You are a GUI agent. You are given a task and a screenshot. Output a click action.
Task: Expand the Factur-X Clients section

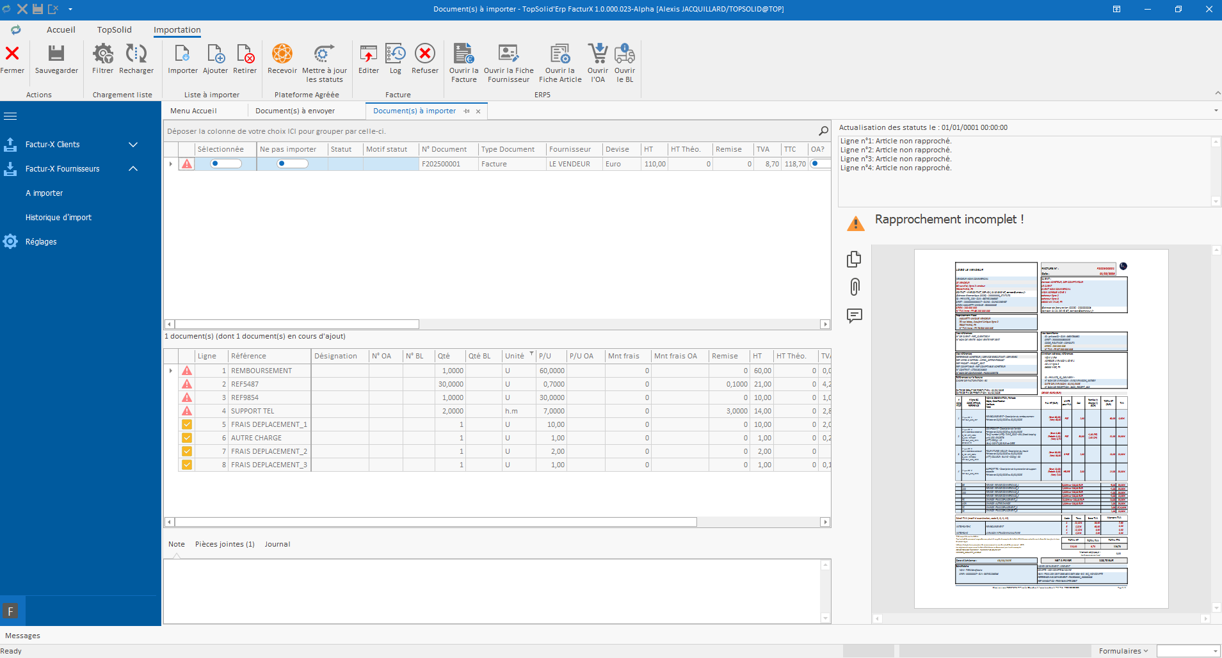coord(133,145)
